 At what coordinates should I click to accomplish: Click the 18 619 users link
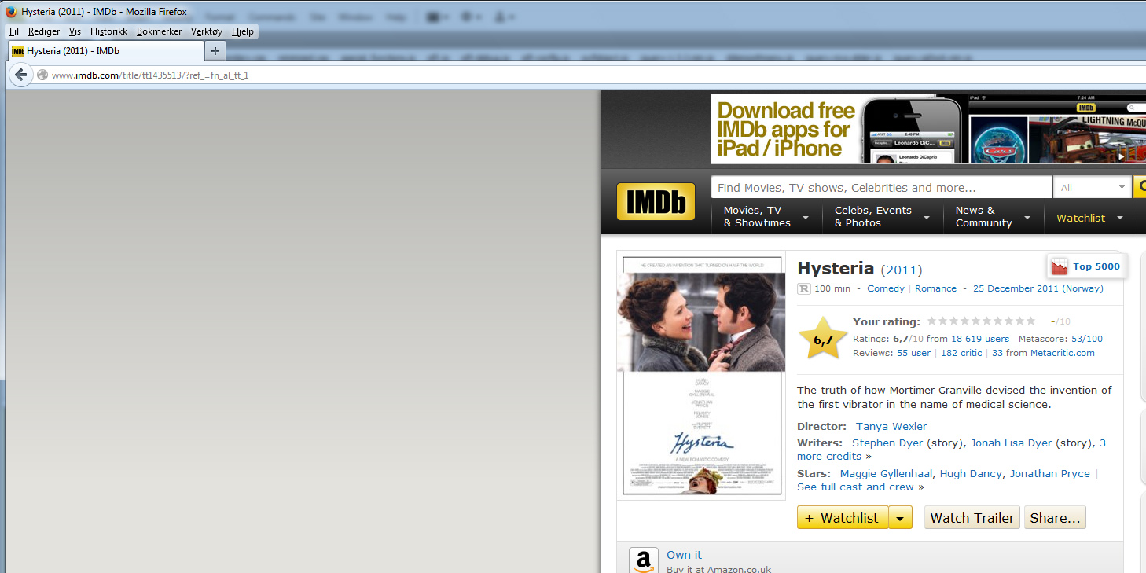[980, 339]
